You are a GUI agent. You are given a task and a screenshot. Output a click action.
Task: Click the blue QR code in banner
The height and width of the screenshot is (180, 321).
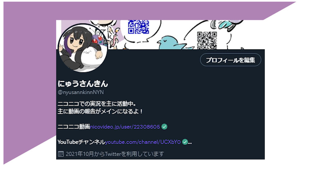[138, 27]
